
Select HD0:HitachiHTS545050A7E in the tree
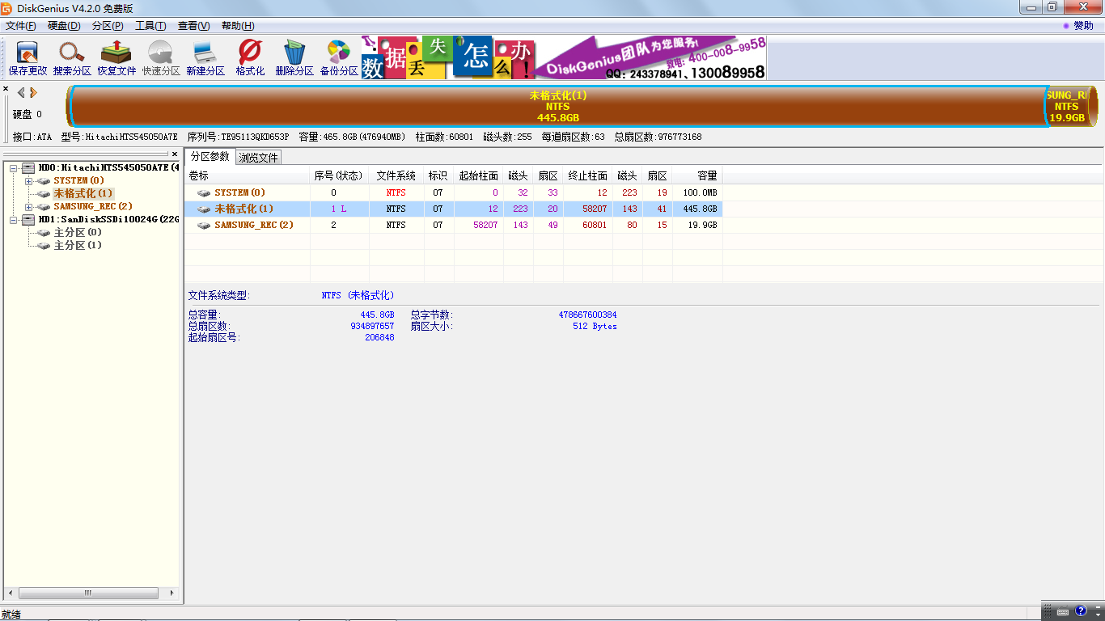(109, 167)
